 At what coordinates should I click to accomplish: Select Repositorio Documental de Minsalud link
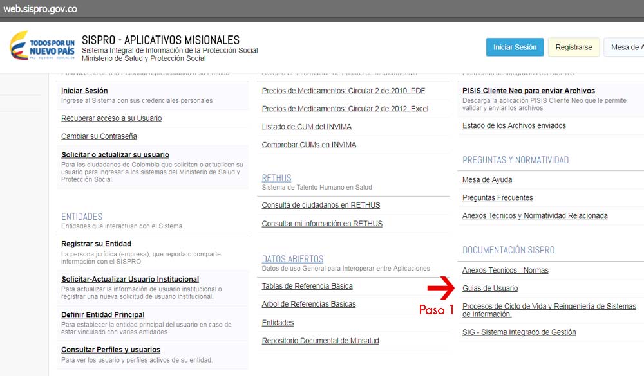(x=320, y=341)
